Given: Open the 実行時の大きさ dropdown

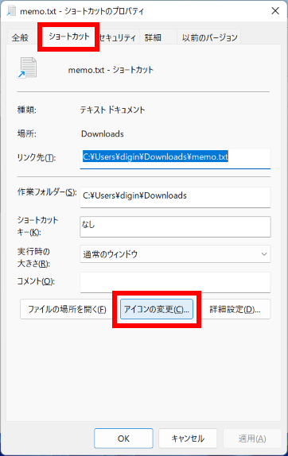Looking at the screenshot, I should click(x=175, y=254).
